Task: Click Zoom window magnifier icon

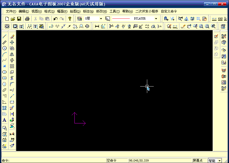Action: click(201, 26)
